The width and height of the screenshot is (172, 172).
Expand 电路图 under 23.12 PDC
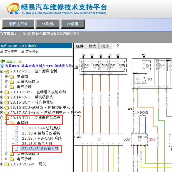click(7, 76)
